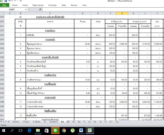164x135 pixels.
Task: Click the Save icon in Quick Access Toolbar
Action: (x=5, y=1)
